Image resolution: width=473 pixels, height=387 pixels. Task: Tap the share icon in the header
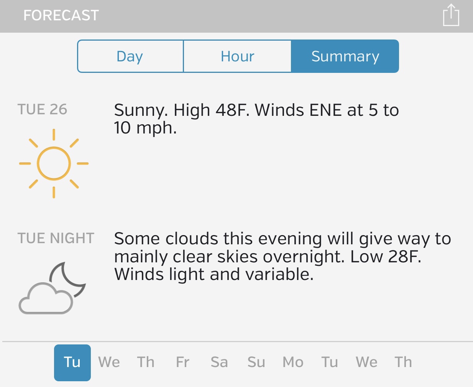pos(451,15)
